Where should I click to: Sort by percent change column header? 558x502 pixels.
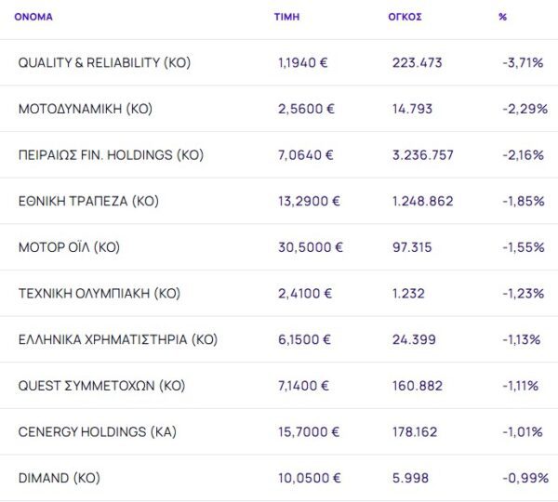click(503, 17)
